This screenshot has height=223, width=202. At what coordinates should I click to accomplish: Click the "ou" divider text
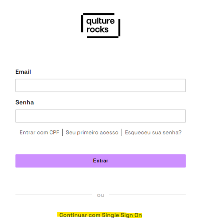pyautogui.click(x=101, y=195)
